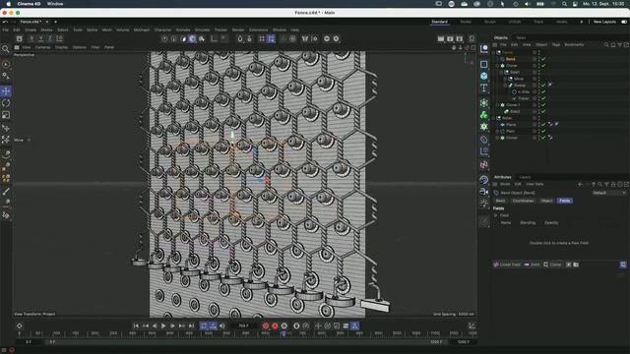Open Render to Picture Viewer icon
The height and width of the screenshot is (354, 630).
[x=450, y=39]
